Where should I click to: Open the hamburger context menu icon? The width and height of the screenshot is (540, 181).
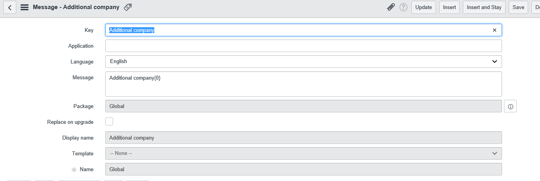[x=25, y=7]
